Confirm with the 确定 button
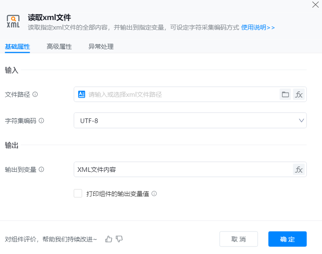The height and width of the screenshot is (254, 322). pyautogui.click(x=287, y=239)
